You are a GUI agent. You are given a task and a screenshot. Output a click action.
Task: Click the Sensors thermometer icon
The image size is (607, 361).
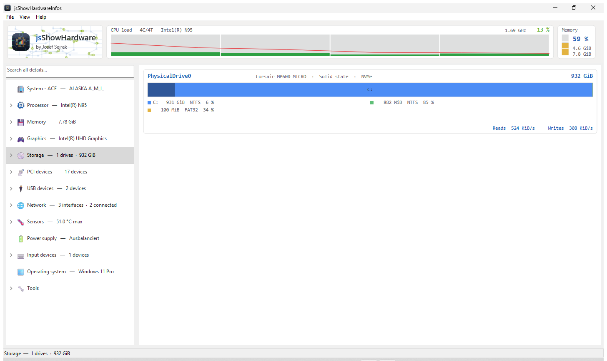point(21,222)
